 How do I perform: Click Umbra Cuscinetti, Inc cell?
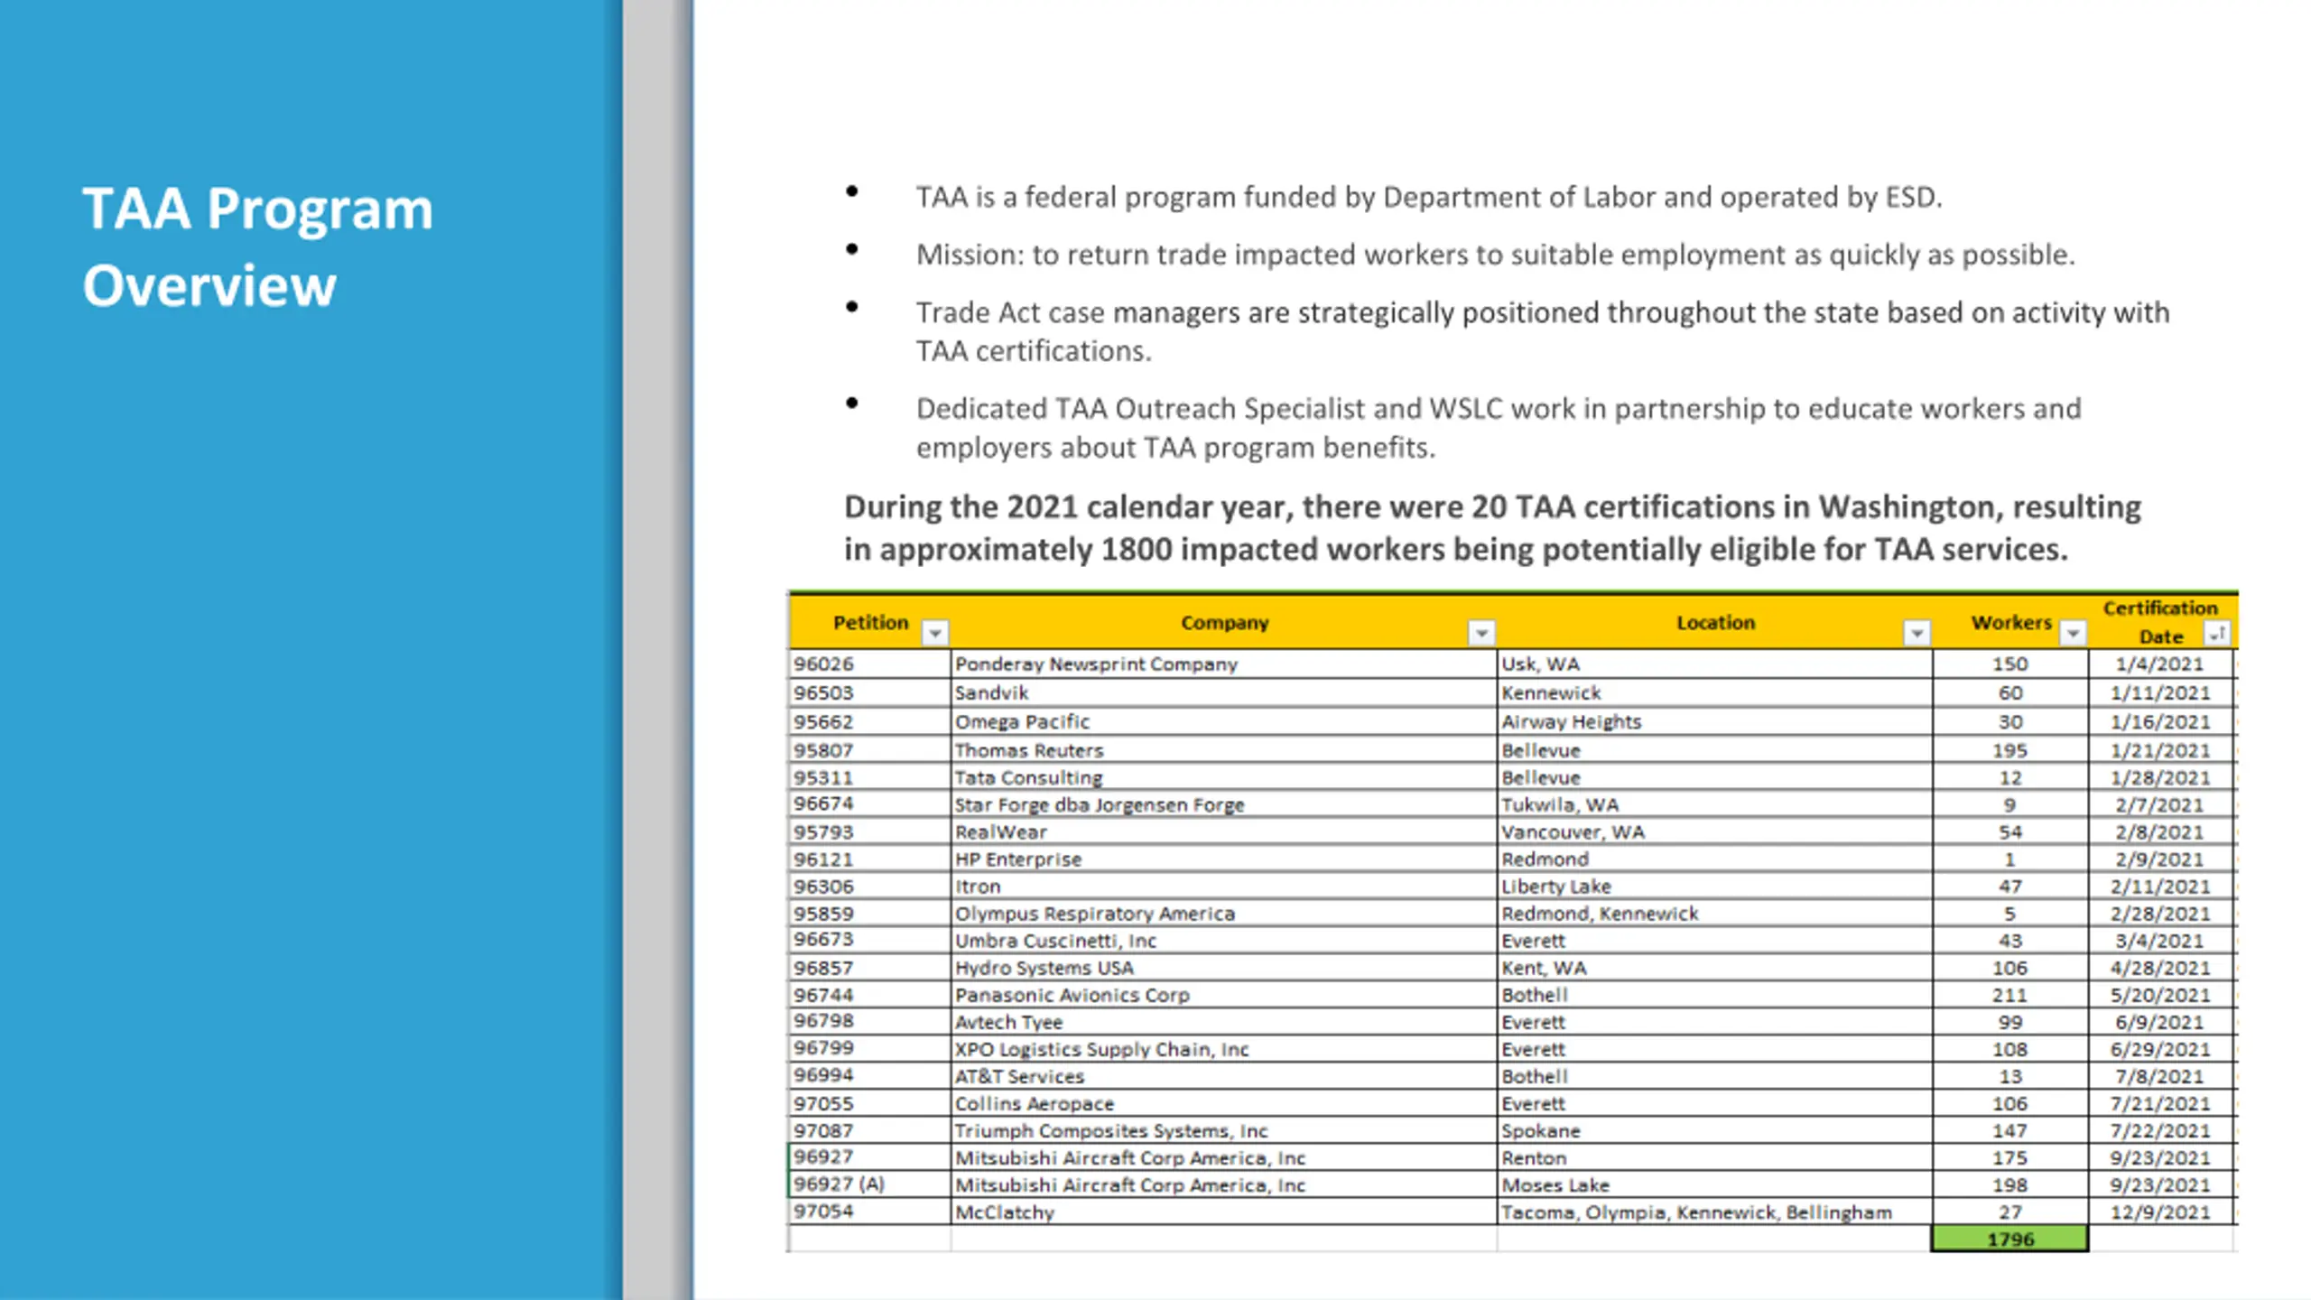(1224, 940)
